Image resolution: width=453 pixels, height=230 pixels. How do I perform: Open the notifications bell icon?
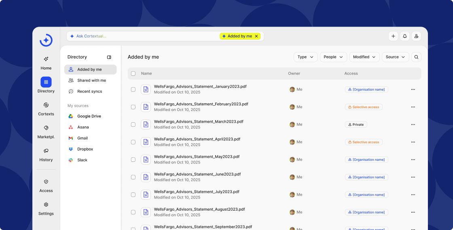click(x=404, y=36)
